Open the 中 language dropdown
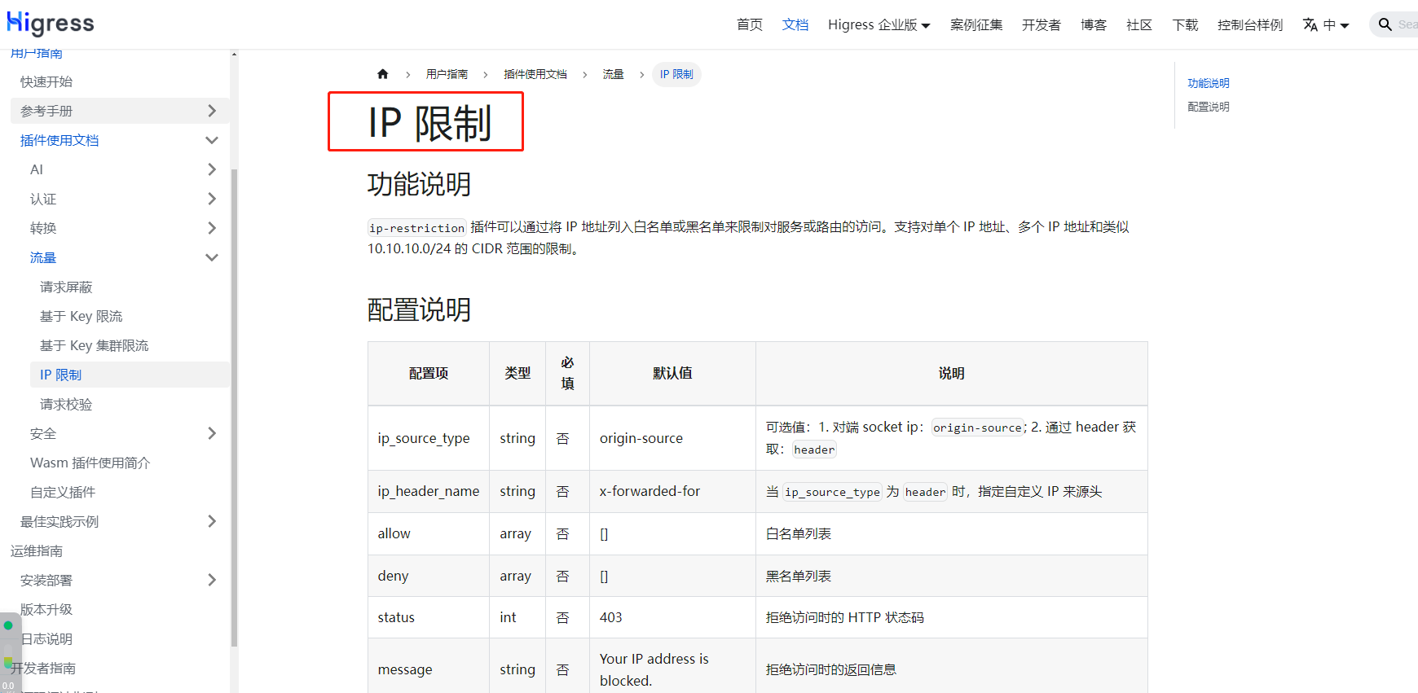 (x=1336, y=25)
